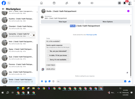Open Windows taskbar search
Image resolution: width=135 pixels, height=99 pixels.
(x=8, y=93)
